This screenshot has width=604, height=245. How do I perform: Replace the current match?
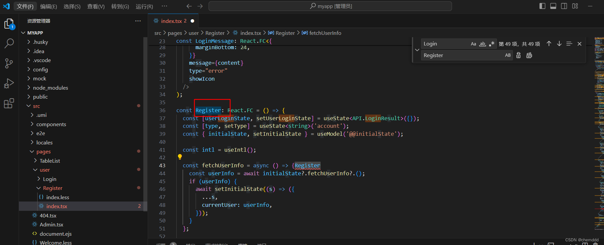[519, 55]
